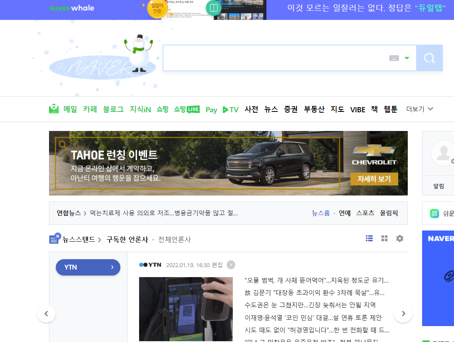Open the mail envelope icon
The width and height of the screenshot is (454, 342).
coord(54,109)
